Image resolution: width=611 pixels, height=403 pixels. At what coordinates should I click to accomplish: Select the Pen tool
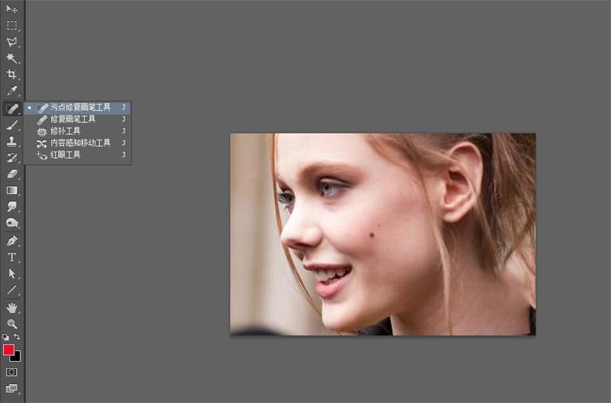[x=11, y=240]
